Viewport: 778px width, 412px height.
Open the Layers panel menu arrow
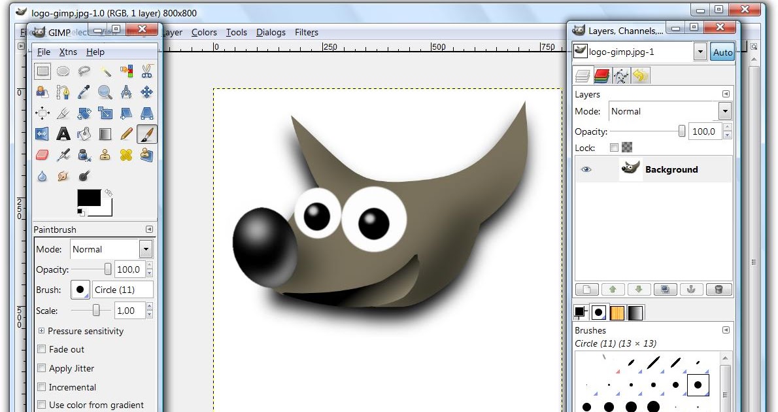tap(726, 94)
